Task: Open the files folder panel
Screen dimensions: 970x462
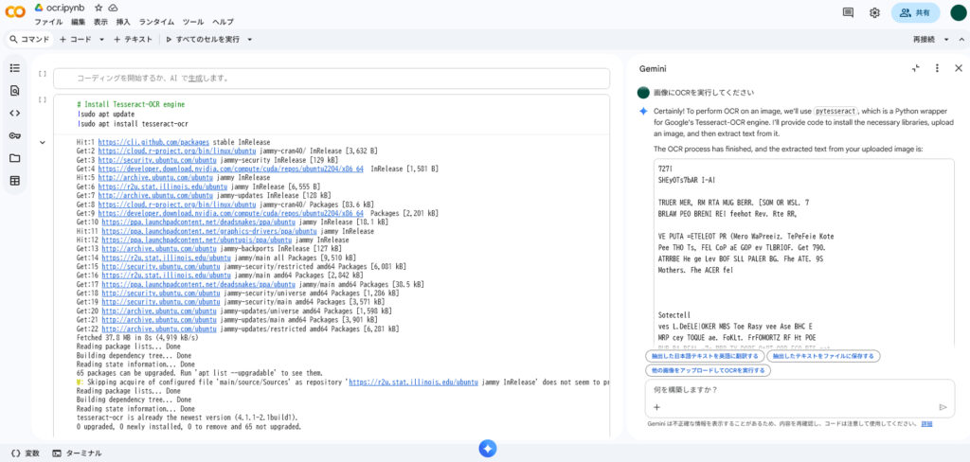Action: tap(14, 158)
